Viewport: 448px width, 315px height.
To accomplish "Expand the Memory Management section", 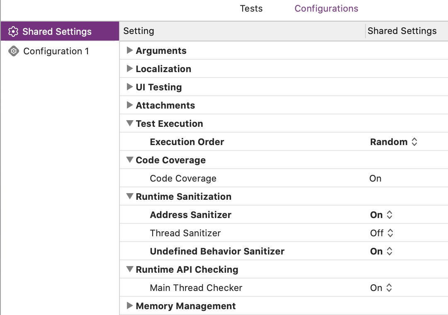I will click(130, 305).
